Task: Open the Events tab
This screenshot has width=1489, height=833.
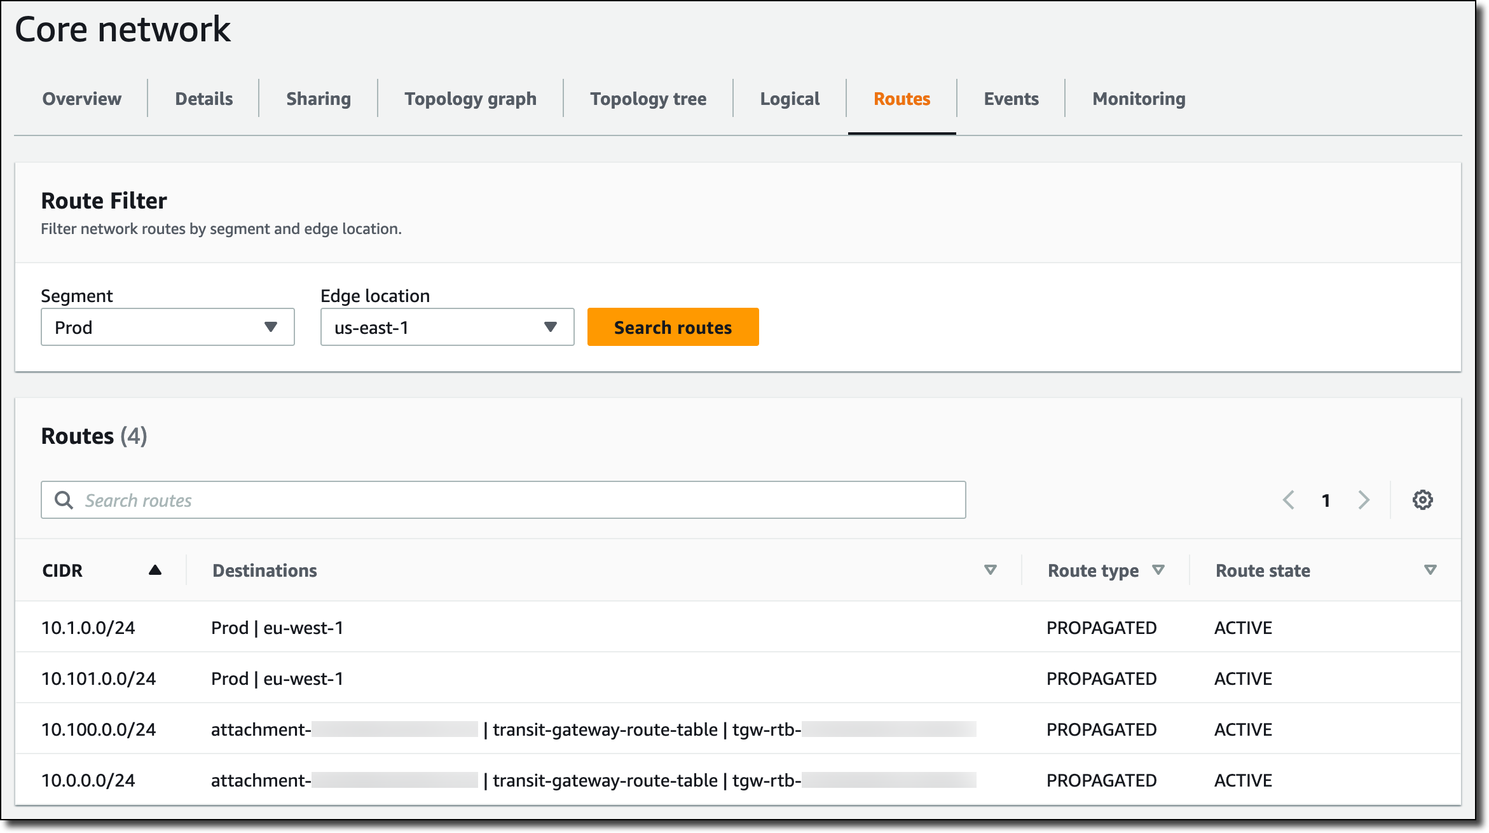Action: (1011, 99)
